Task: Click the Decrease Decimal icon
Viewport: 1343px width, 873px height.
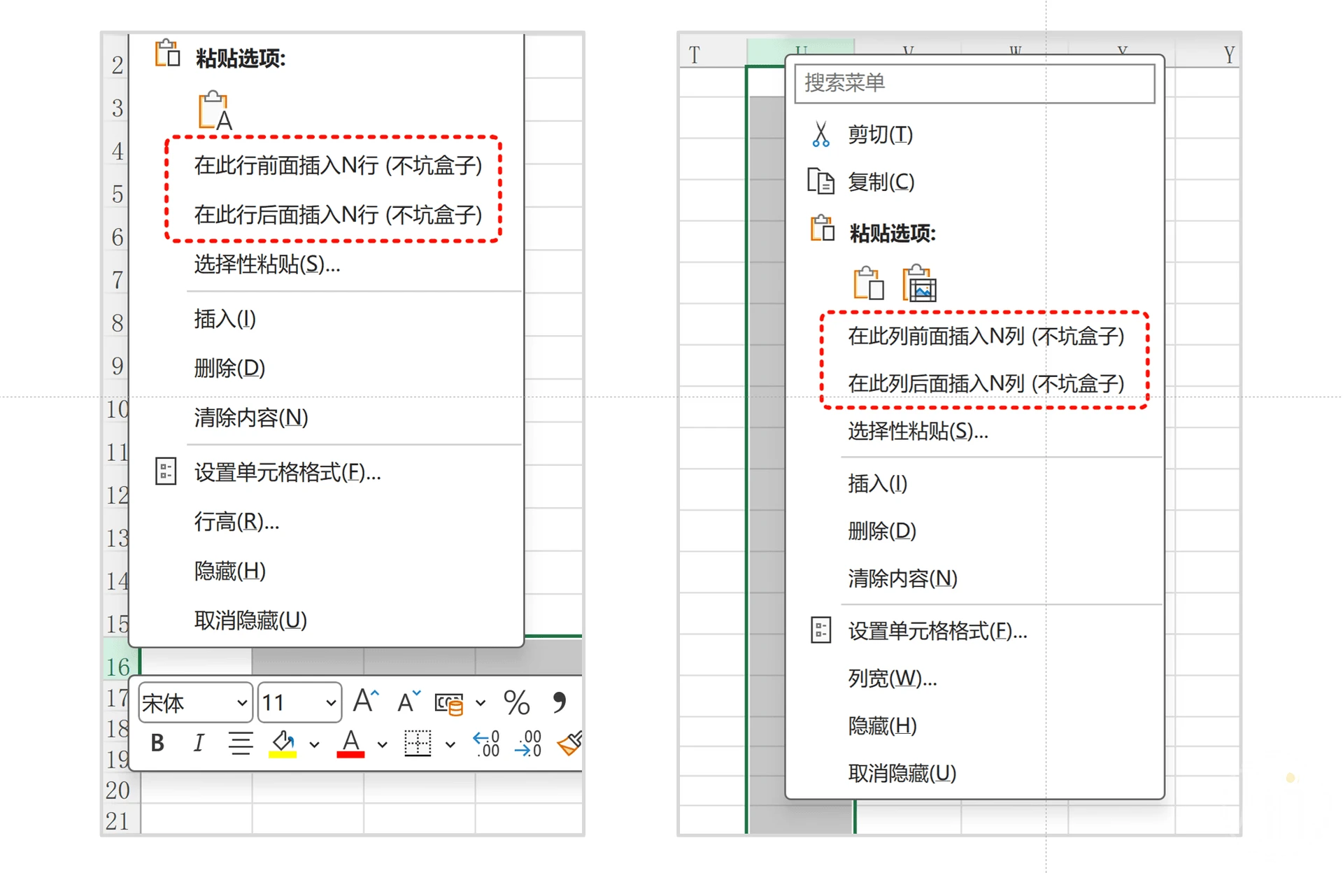Action: [528, 744]
